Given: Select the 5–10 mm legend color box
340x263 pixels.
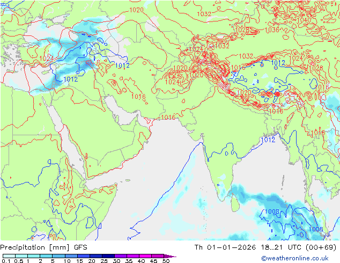Looking at the screenshot, I should [x=58, y=256].
